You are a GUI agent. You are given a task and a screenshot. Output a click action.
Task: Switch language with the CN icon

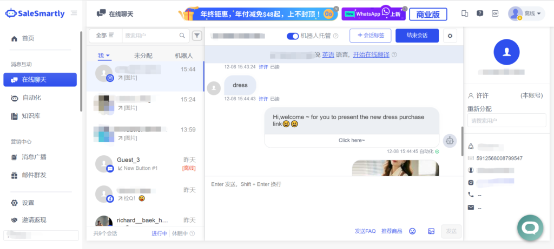click(x=495, y=13)
